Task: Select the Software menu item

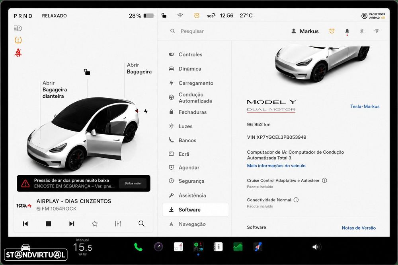Action: tap(195, 210)
